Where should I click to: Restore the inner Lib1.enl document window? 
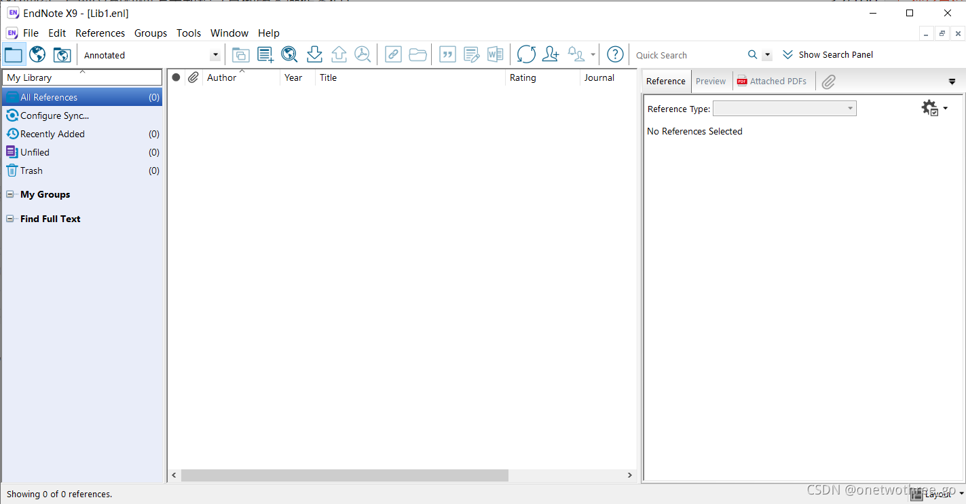942,33
